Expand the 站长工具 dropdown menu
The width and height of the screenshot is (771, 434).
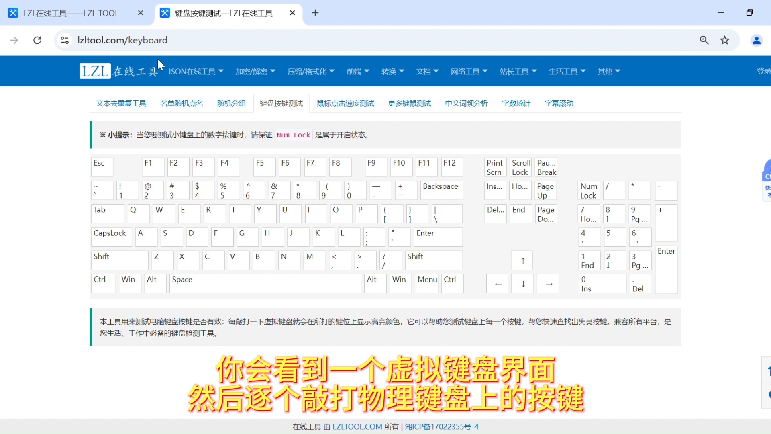coord(518,71)
